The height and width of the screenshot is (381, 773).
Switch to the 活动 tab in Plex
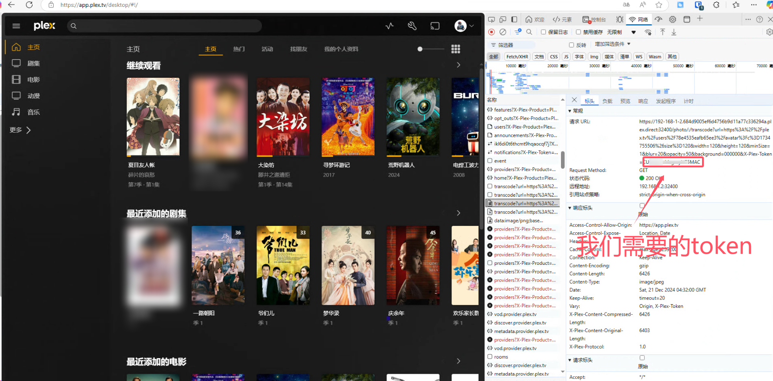(x=267, y=49)
